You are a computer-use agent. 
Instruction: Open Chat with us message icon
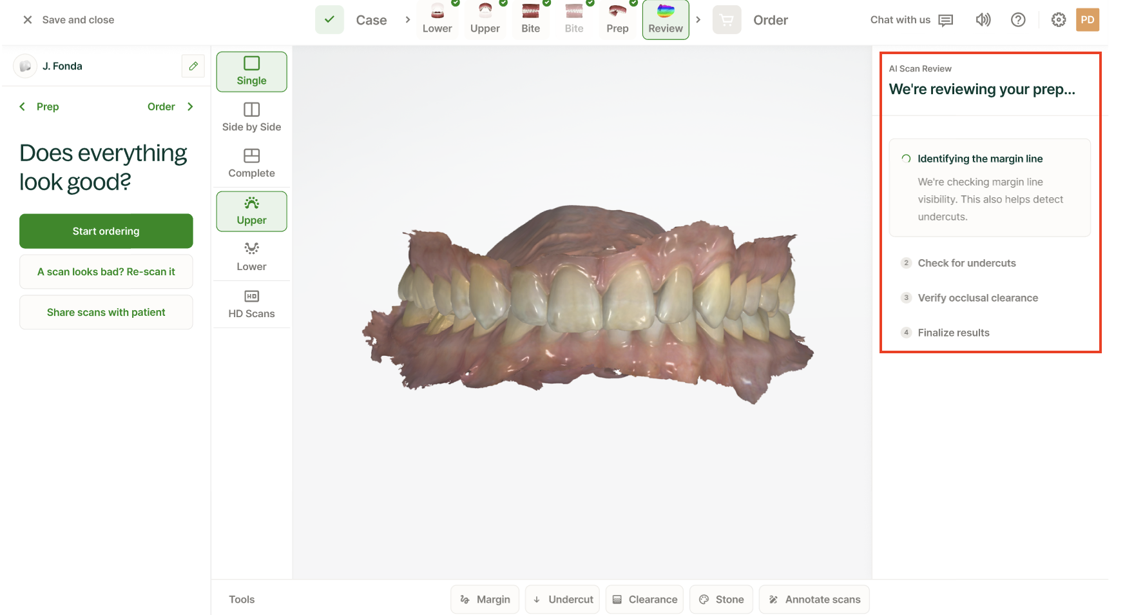tap(946, 20)
